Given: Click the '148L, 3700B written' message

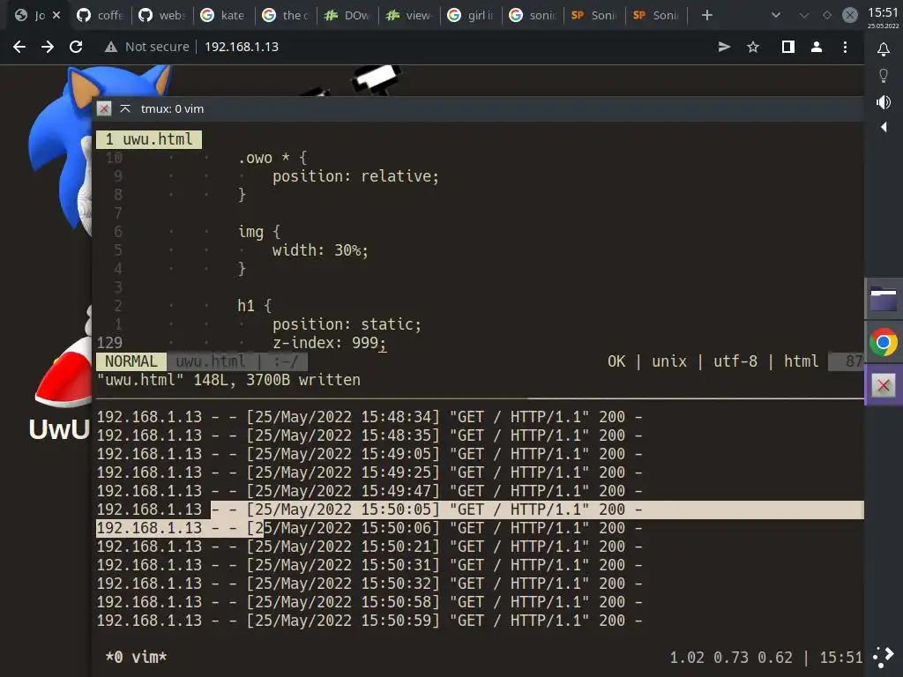Looking at the screenshot, I should click(277, 380).
